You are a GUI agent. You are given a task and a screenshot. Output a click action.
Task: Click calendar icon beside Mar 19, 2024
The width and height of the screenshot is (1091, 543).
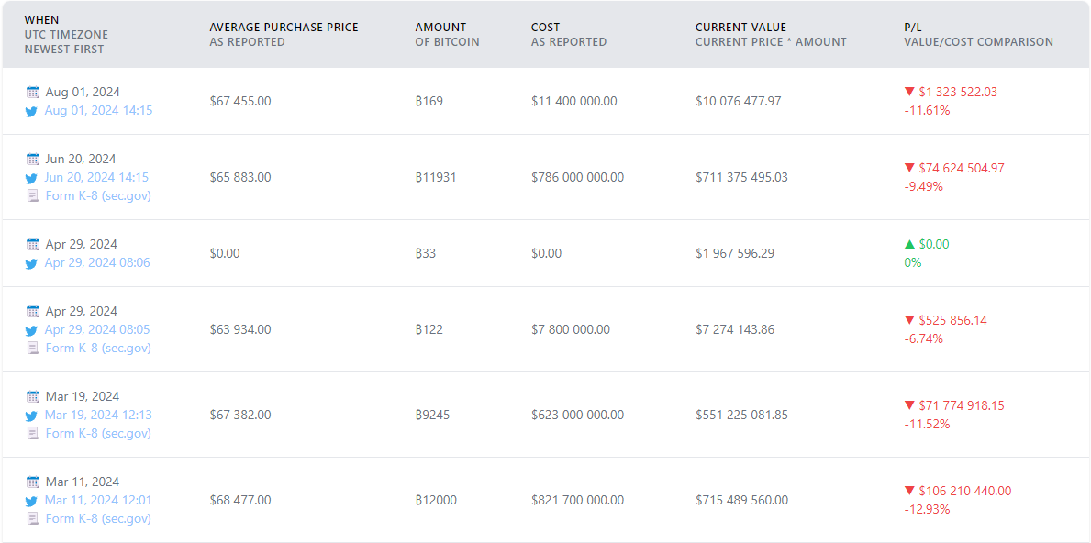[33, 397]
